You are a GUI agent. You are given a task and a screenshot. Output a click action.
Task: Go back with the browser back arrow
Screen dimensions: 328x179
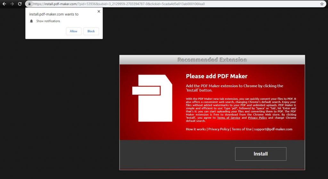point(4,4)
